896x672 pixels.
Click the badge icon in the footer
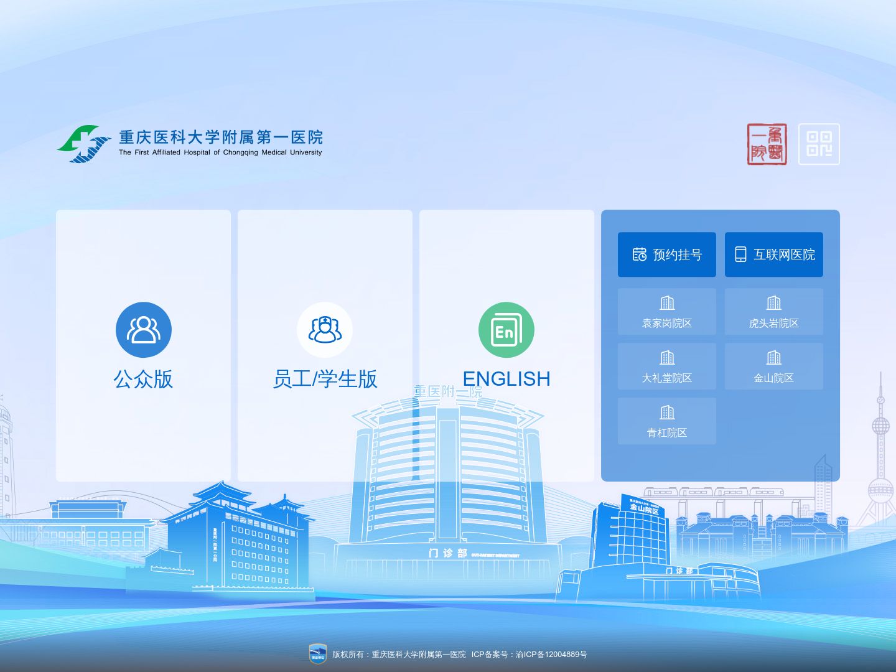318,654
